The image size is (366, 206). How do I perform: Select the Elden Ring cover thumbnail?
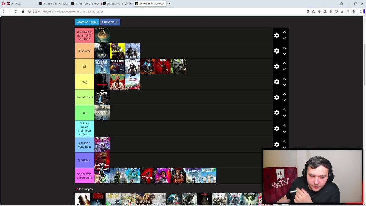pos(102,35)
